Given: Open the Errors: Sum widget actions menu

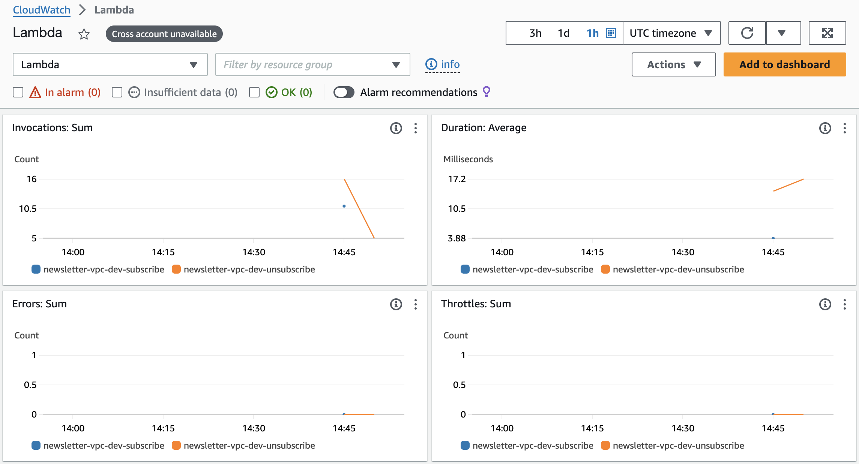Looking at the screenshot, I should (x=415, y=304).
